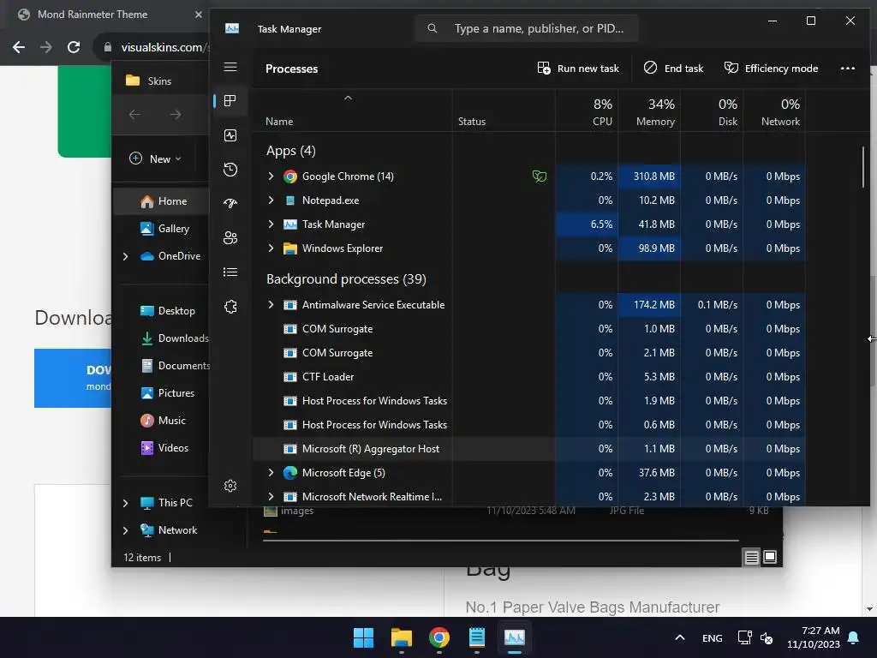Image resolution: width=877 pixels, height=658 pixels.
Task: Sort processes by Status column
Action: click(504, 111)
